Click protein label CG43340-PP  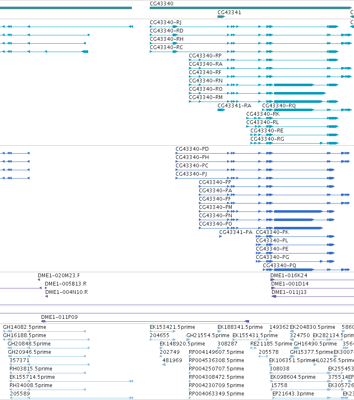pos(215,182)
